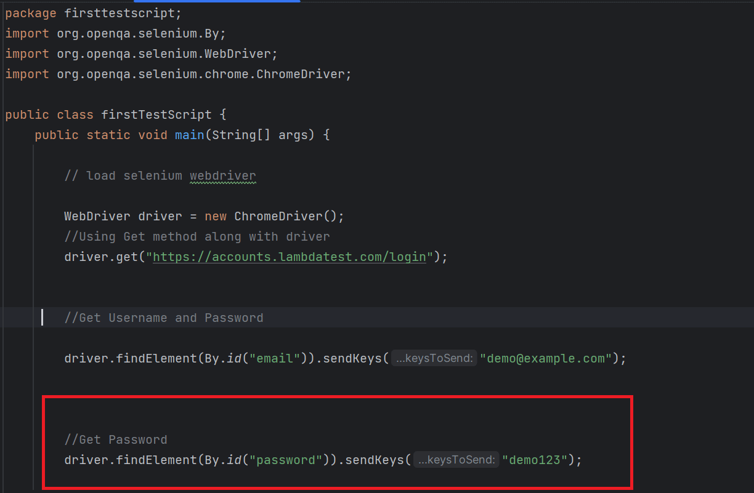Click the main method name
This screenshot has width=754, height=493.
click(189, 135)
